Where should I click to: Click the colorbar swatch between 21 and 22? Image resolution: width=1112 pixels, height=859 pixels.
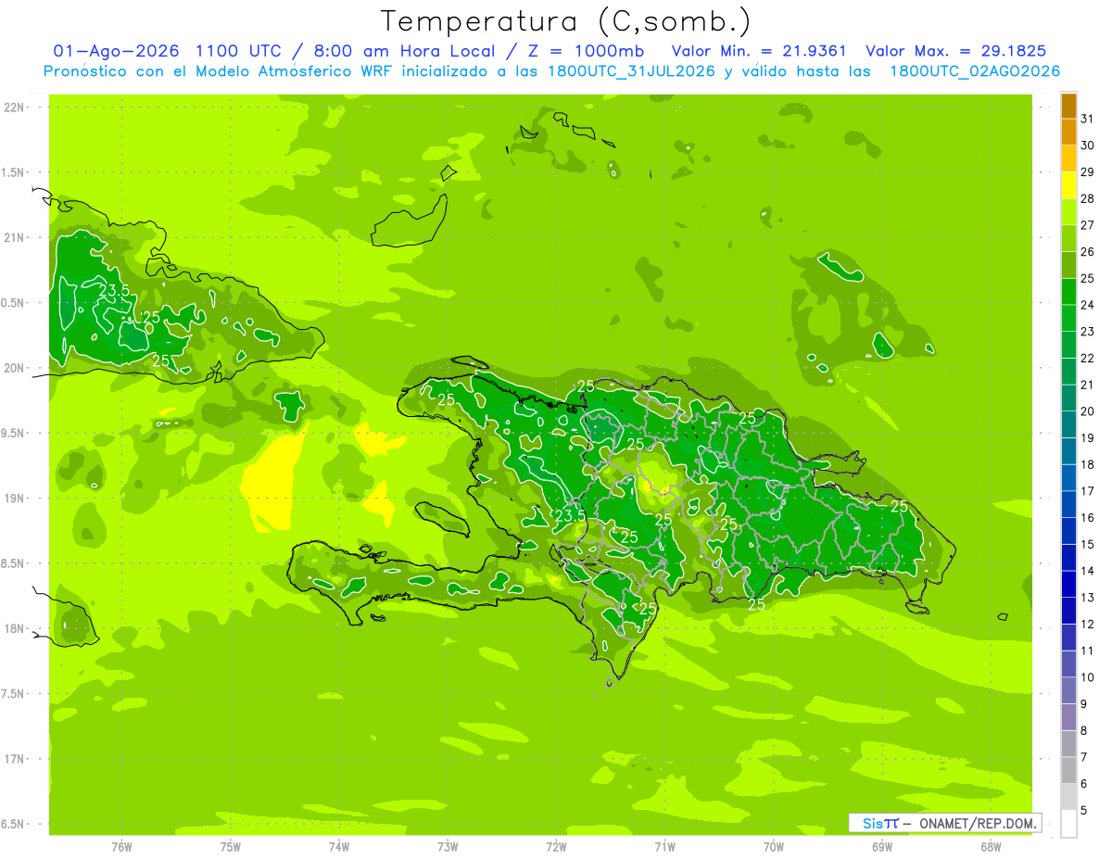click(1068, 372)
